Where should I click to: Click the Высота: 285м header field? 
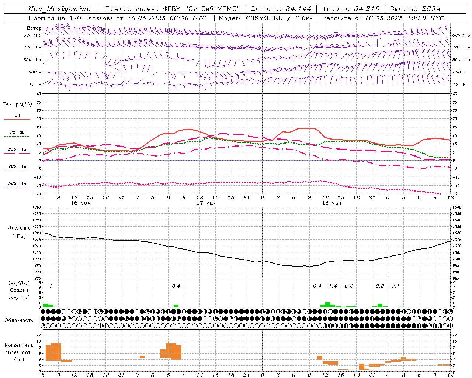(415, 9)
